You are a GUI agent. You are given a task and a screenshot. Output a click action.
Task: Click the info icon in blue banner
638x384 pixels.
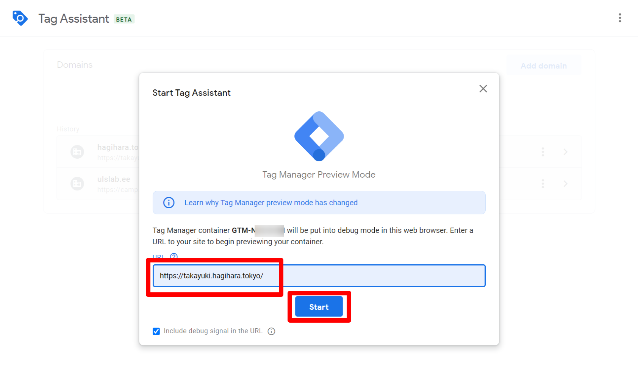(169, 203)
